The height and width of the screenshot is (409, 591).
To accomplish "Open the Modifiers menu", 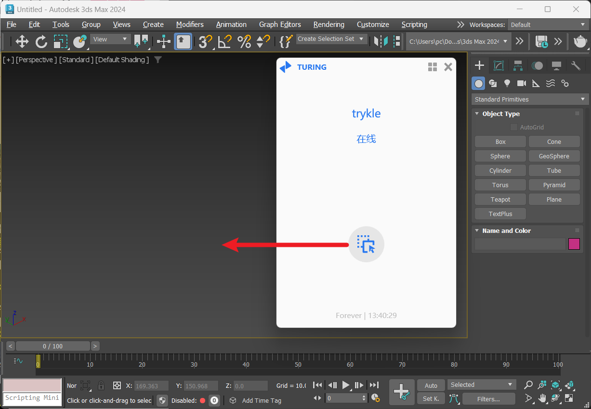I will point(190,25).
